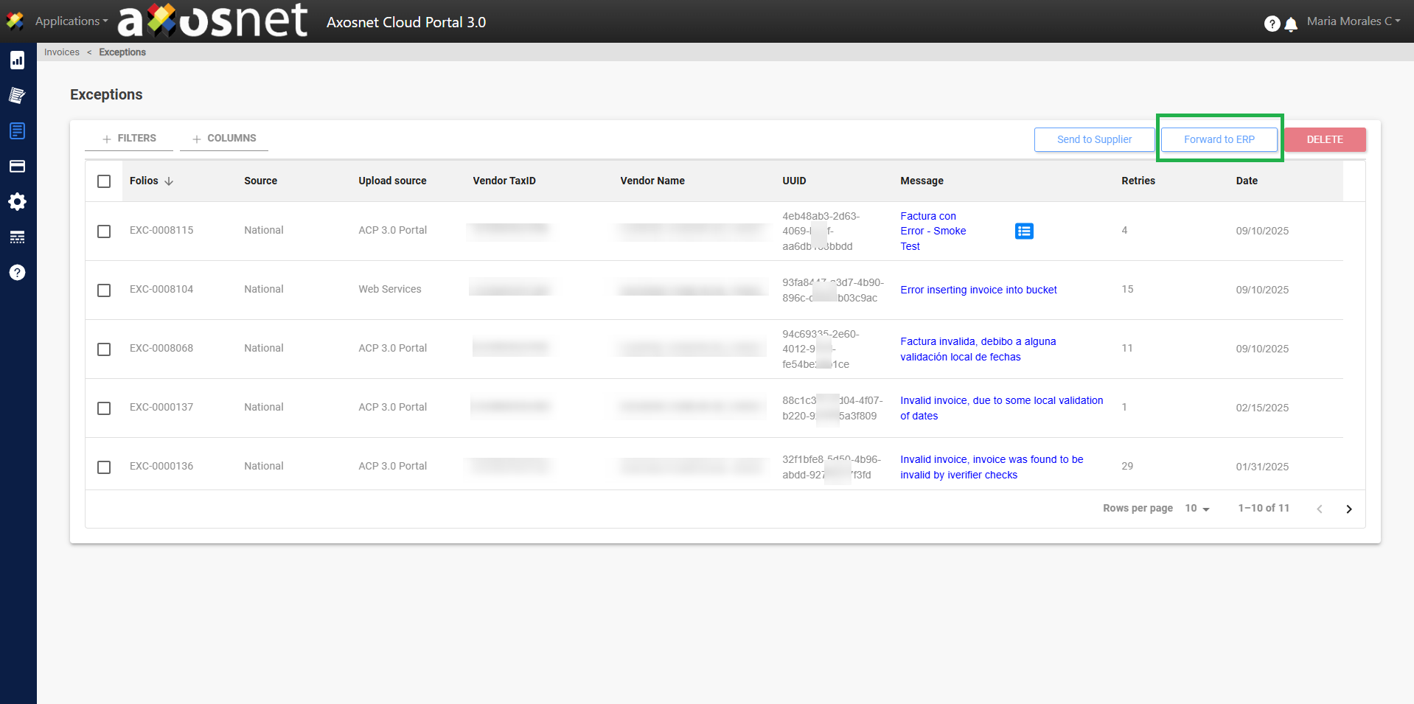Open the rows per page dropdown

(x=1197, y=509)
